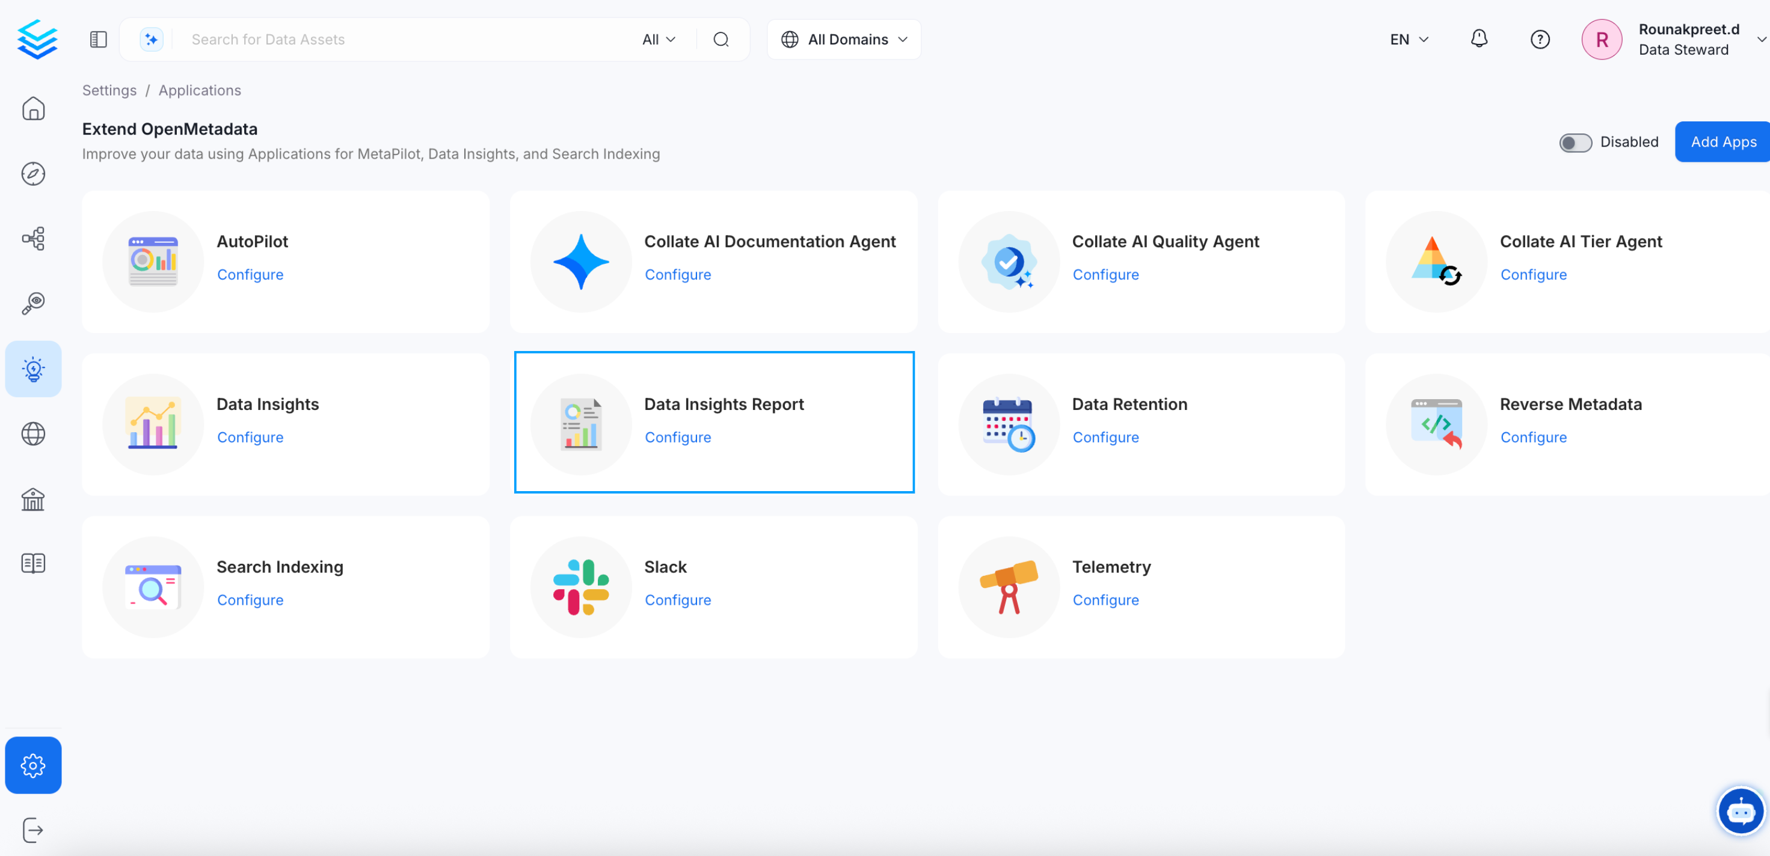Select the Govern bank icon in sidebar
Image resolution: width=1770 pixels, height=856 pixels.
(x=33, y=499)
